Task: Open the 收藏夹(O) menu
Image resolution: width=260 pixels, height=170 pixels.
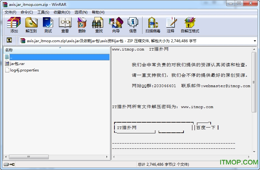Action: tap(62, 12)
